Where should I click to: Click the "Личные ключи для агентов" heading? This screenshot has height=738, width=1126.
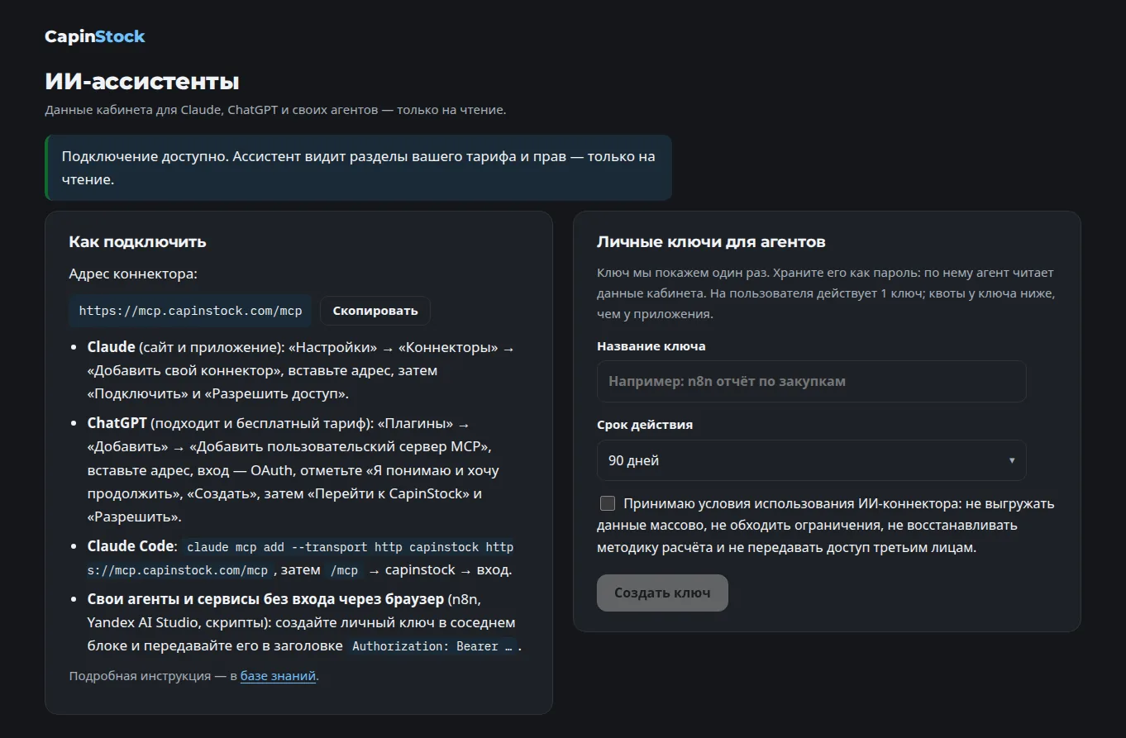coord(711,241)
